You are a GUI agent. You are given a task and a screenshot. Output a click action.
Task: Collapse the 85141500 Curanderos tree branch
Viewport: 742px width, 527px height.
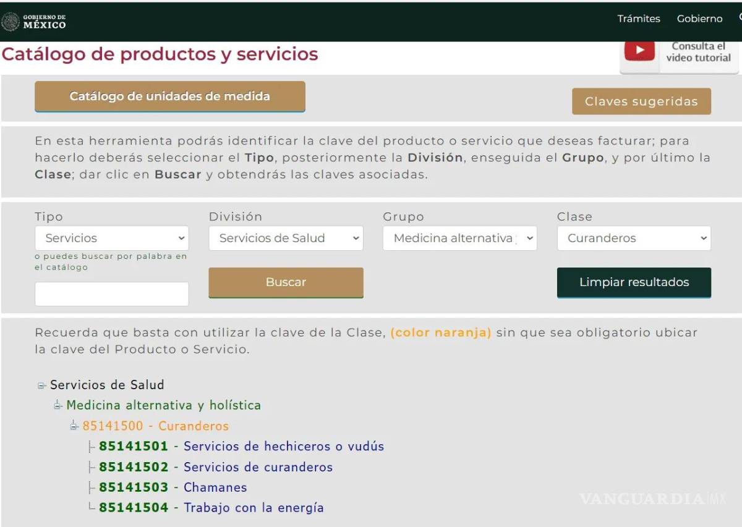tap(74, 426)
